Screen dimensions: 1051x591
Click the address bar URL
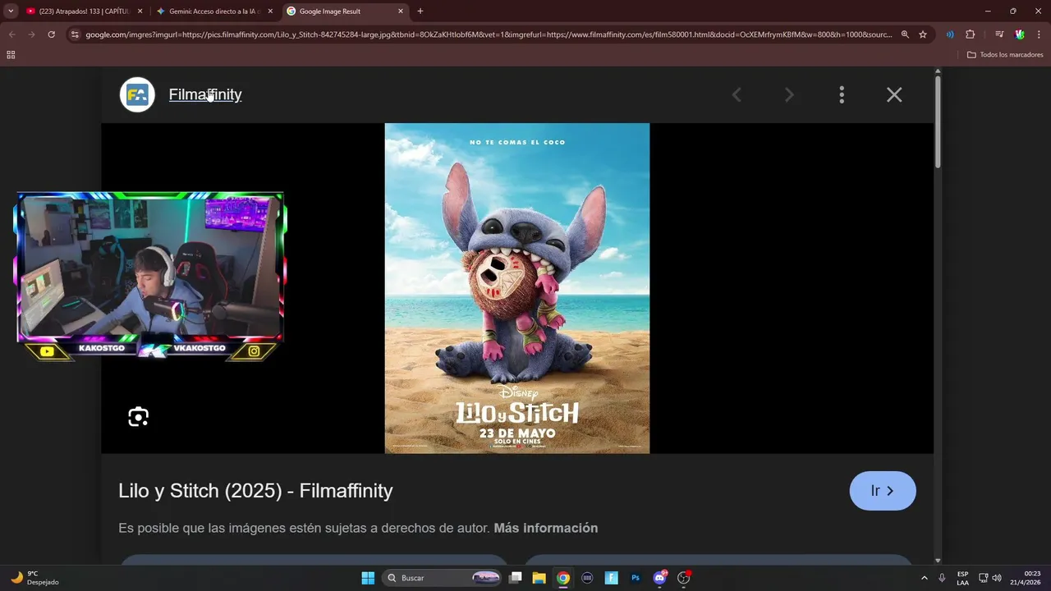[489, 34]
